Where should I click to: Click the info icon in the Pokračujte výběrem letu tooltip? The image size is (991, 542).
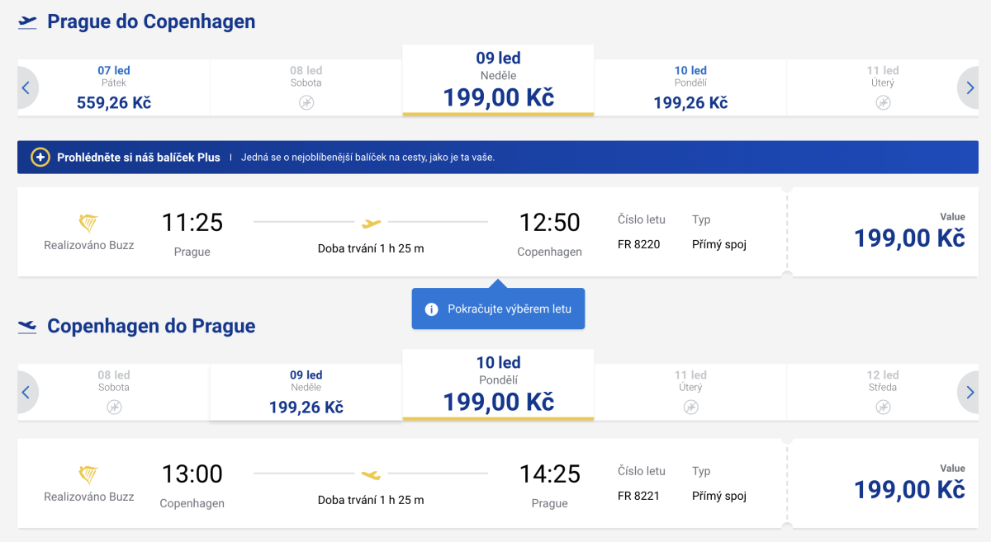tap(431, 309)
